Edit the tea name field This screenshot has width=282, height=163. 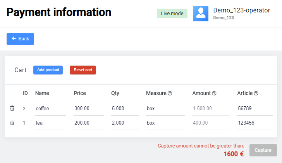pos(50,123)
